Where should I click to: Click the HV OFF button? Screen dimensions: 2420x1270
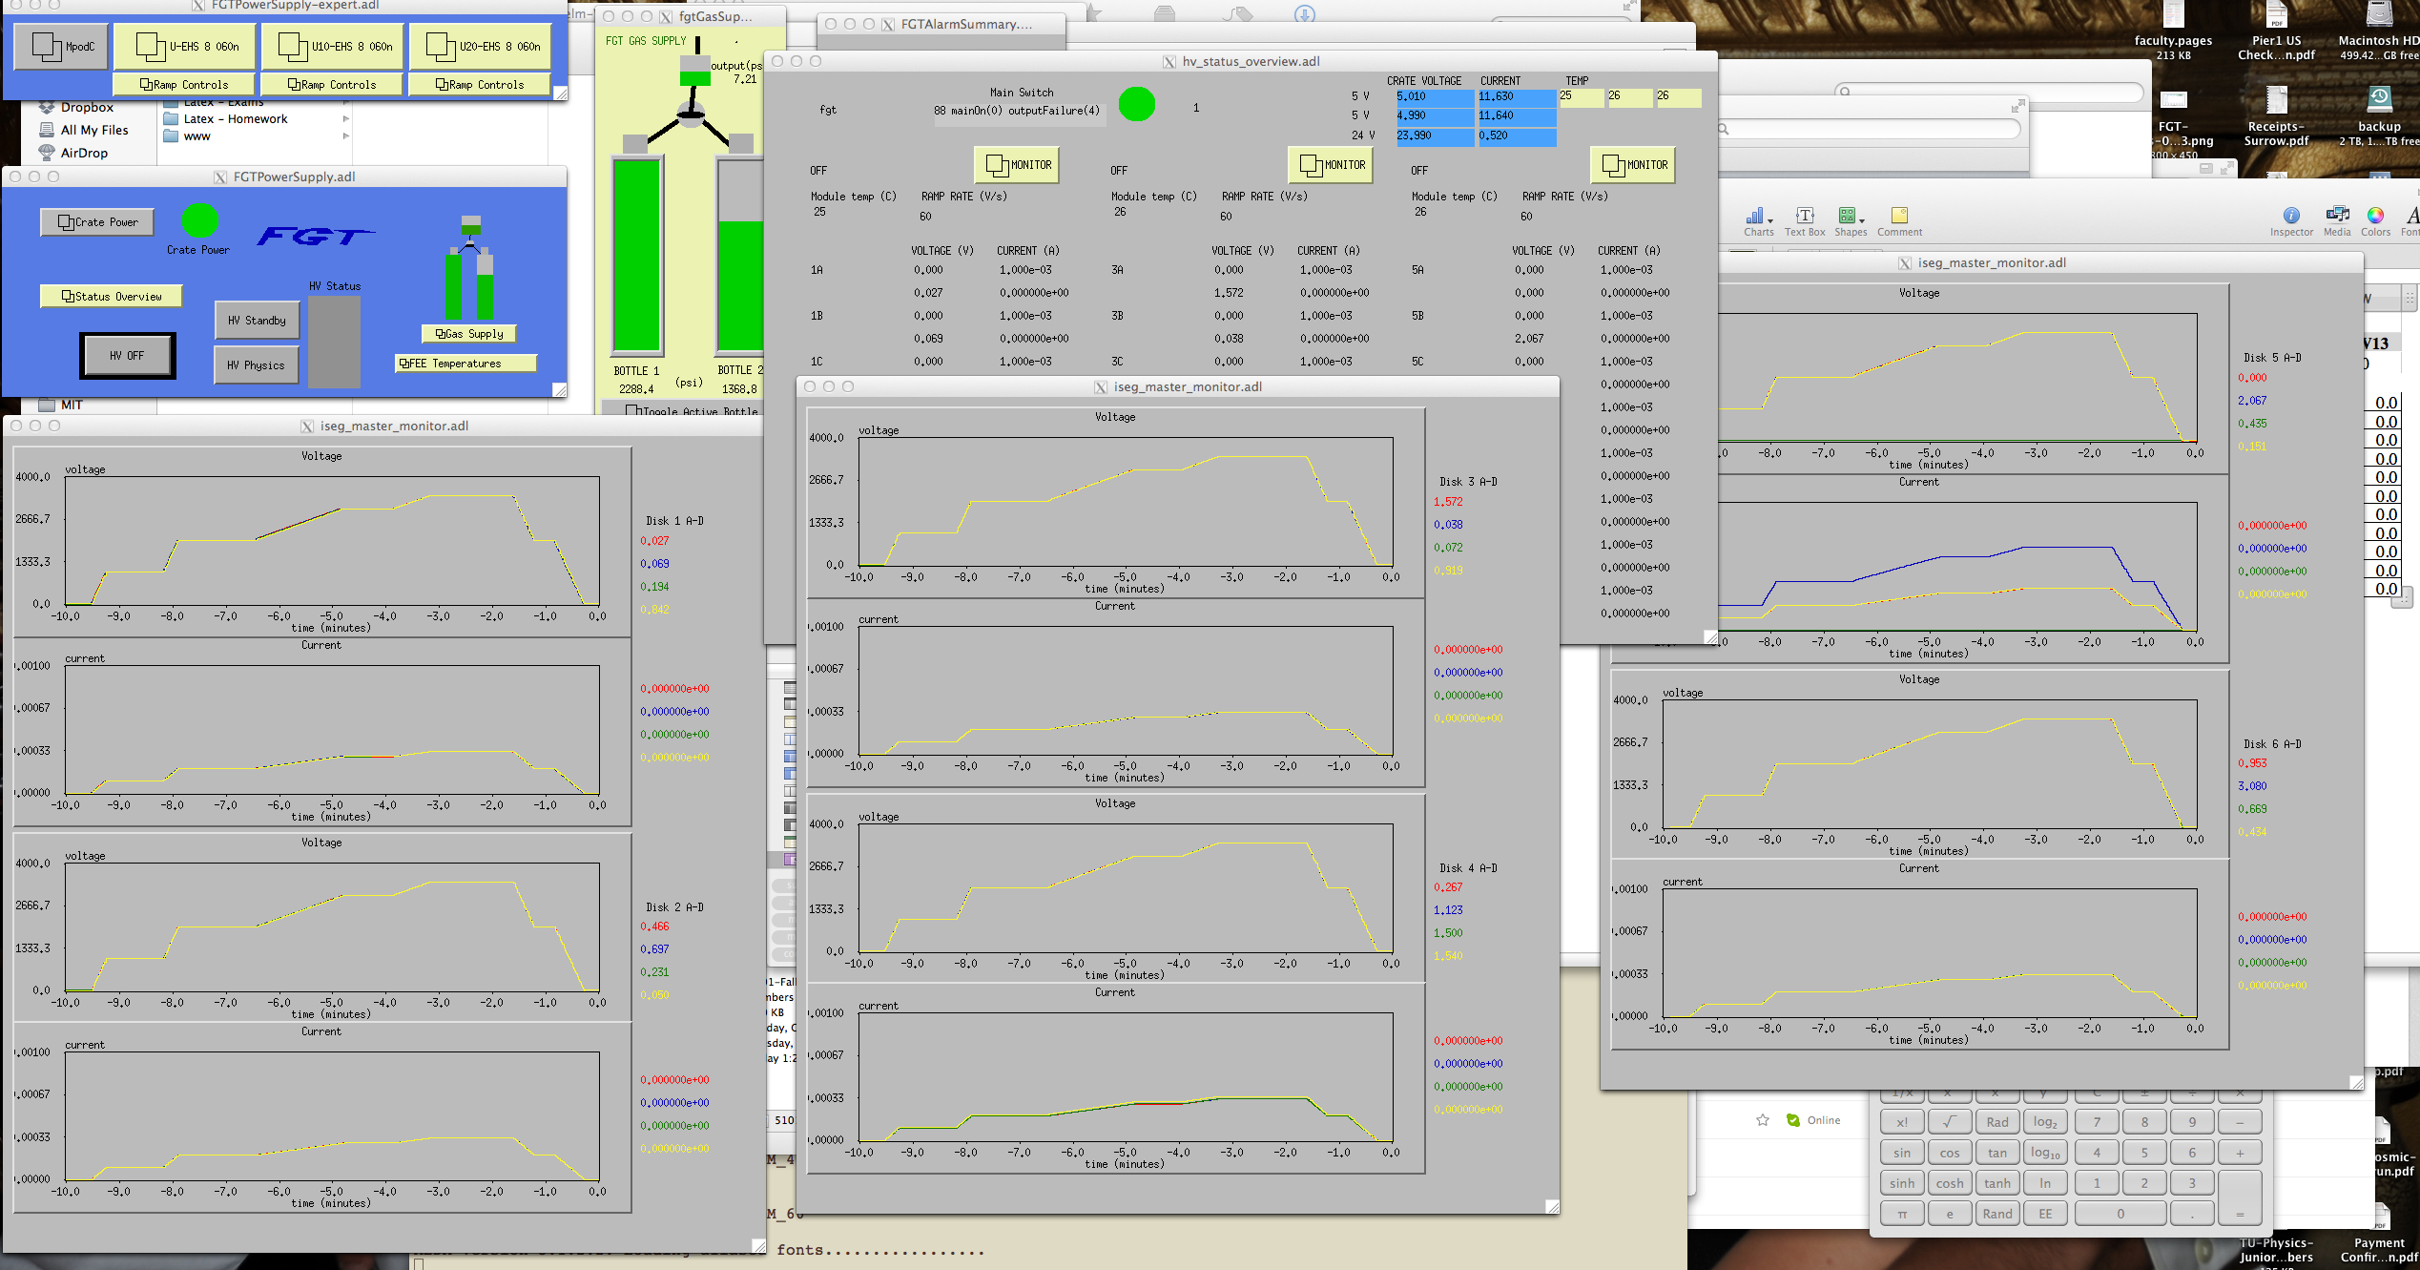click(127, 356)
